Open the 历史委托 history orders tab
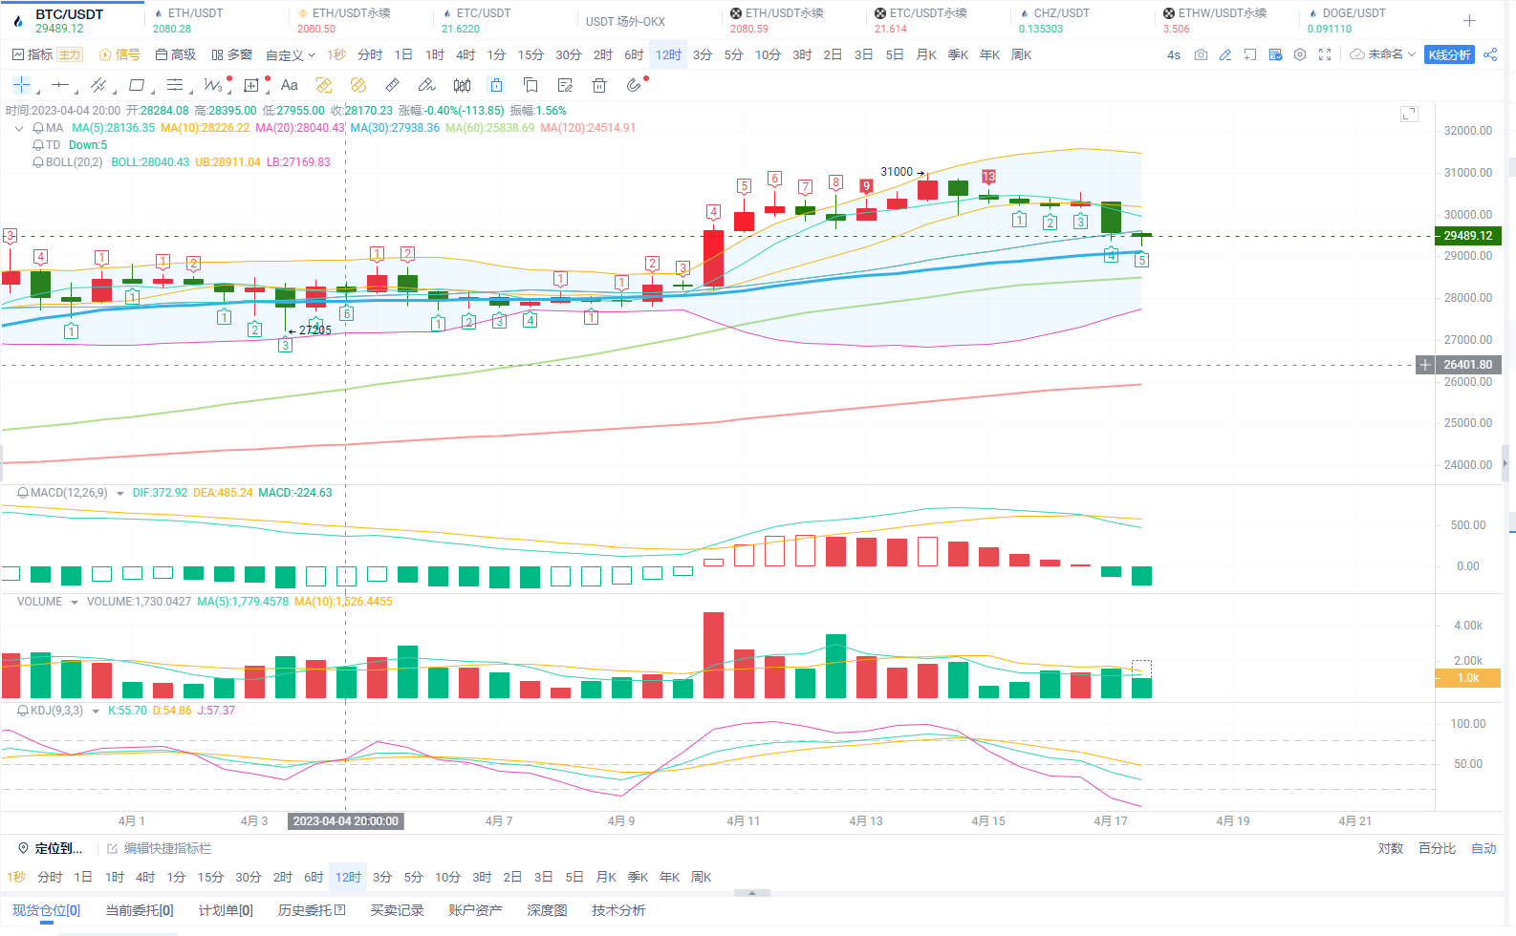The width and height of the screenshot is (1516, 936). (312, 910)
